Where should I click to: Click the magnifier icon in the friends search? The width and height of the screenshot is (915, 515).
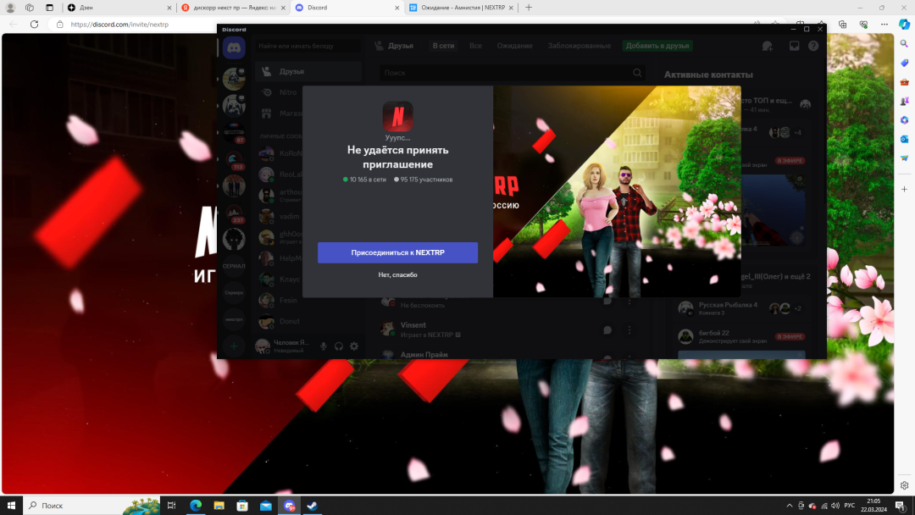[x=637, y=73]
